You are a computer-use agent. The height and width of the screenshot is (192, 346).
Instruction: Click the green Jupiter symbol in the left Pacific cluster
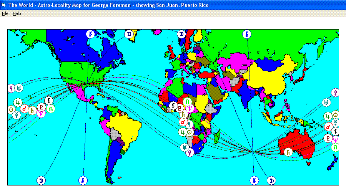[18, 103]
